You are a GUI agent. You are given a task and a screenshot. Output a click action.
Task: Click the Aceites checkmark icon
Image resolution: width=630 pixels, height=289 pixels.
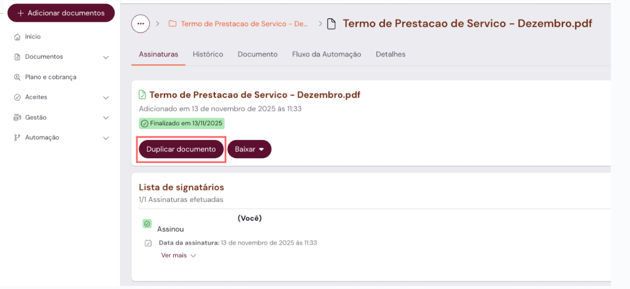pyautogui.click(x=17, y=97)
